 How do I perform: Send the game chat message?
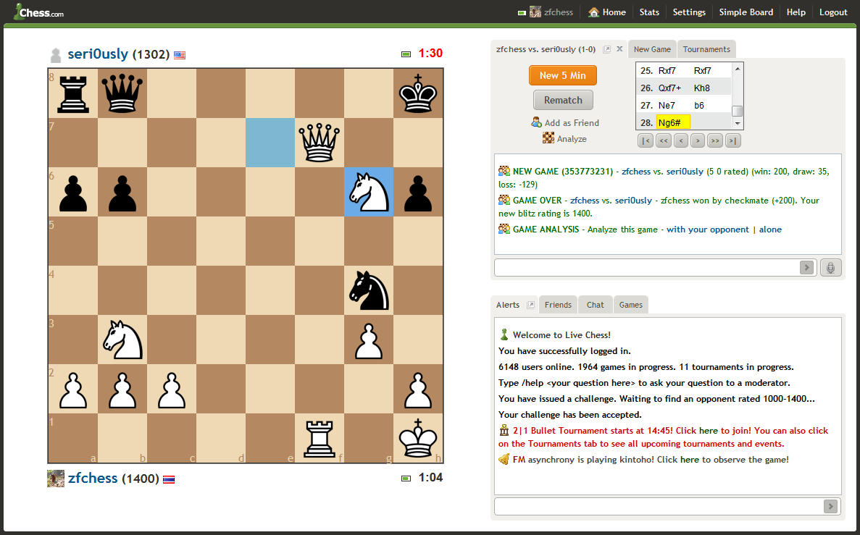[807, 268]
